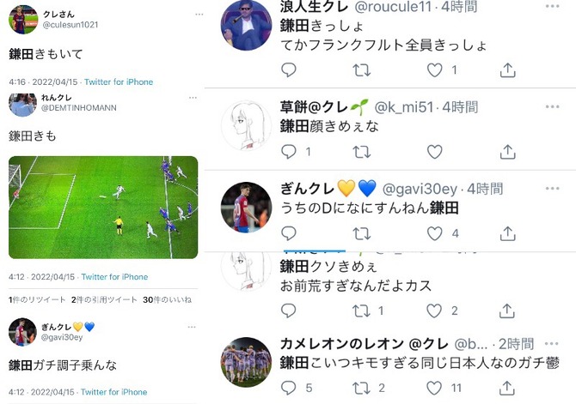This screenshot has height=404, width=576.
Task: Open Twitter for iPhone link under 4:16 tweet
Action: click(119, 81)
